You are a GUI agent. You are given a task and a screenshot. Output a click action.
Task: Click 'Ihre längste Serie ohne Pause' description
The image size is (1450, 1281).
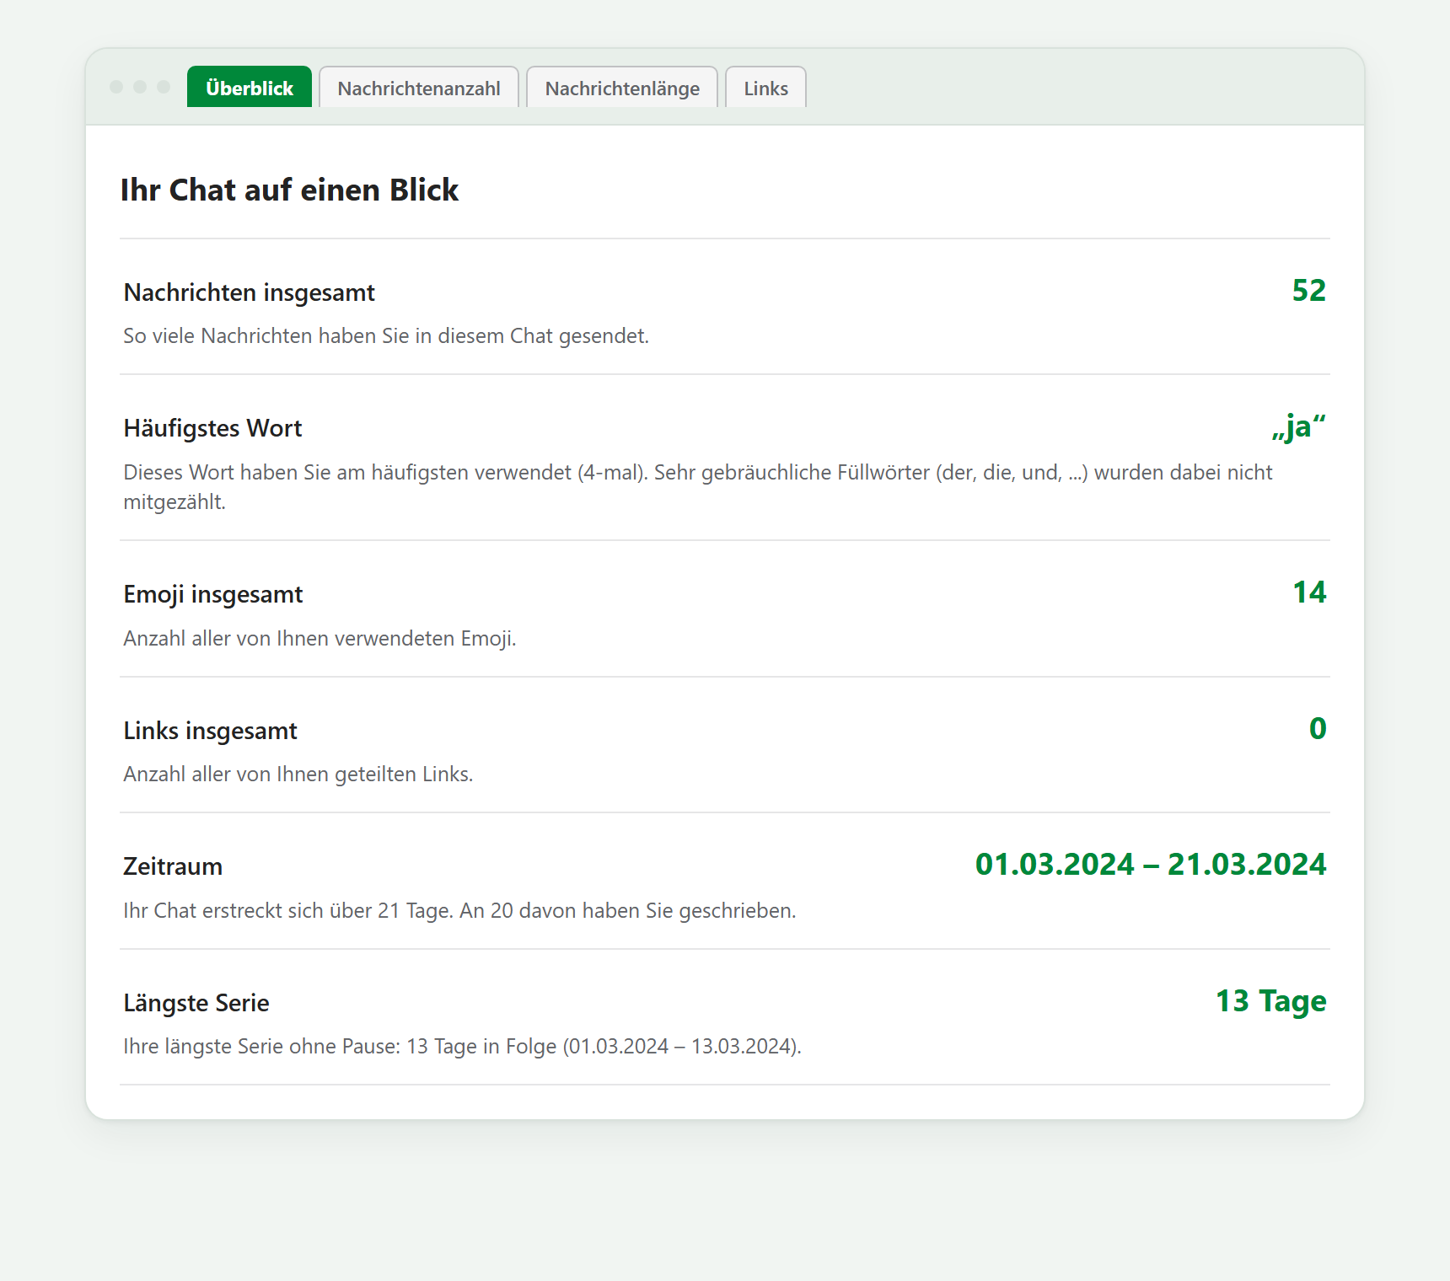[462, 1046]
